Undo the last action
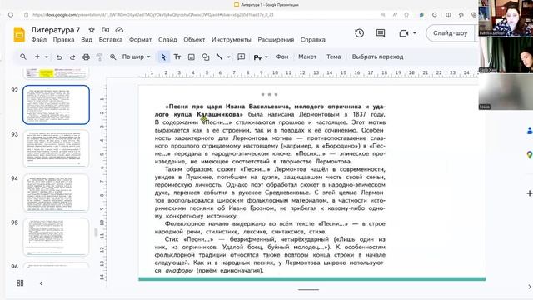Viewport: 533px width, 300px height. [x=59, y=57]
